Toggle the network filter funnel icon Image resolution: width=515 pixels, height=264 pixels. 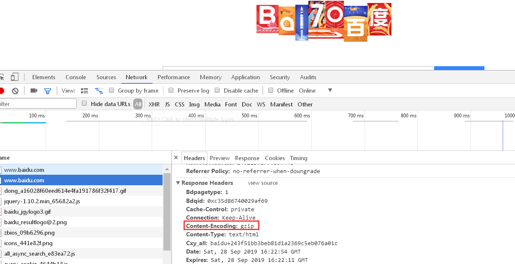pos(48,91)
